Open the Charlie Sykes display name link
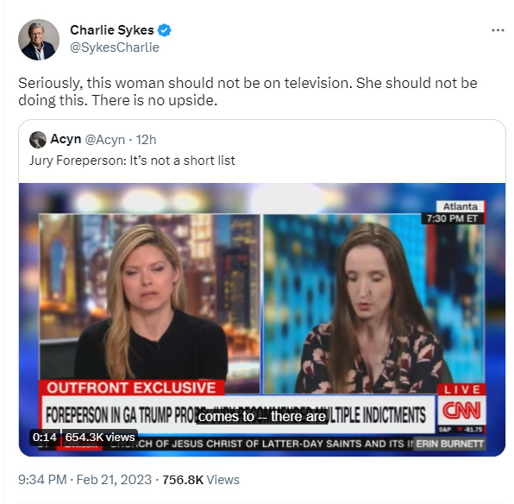Screen dimensions: 514x504 112,30
